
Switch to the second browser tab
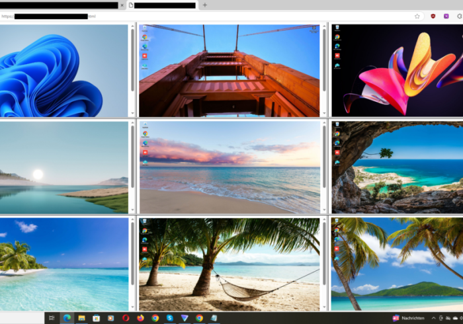tap(164, 5)
